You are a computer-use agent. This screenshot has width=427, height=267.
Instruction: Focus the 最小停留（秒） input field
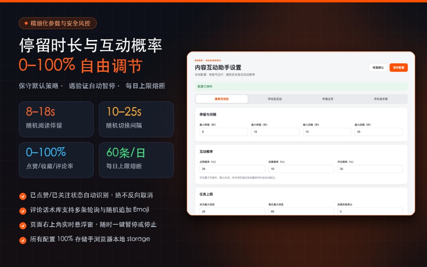click(x=224, y=131)
